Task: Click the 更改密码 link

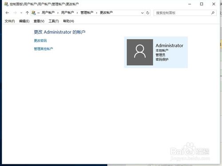Action: click(x=40, y=41)
